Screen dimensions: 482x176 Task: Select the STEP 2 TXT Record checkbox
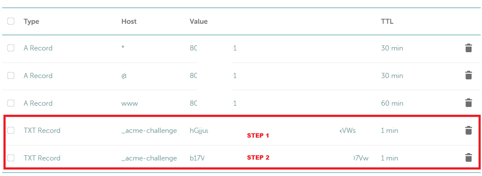[11, 158]
